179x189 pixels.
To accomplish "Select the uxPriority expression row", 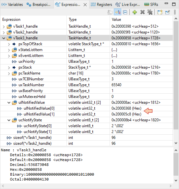I will coord(87,61).
